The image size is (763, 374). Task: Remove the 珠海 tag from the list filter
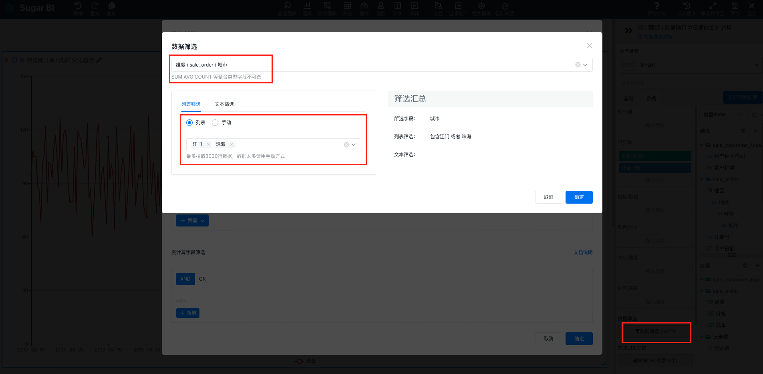pyautogui.click(x=232, y=144)
